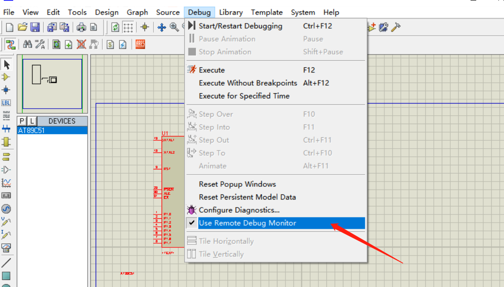
Task: Open Configure Diagnostics dialog
Action: click(276, 210)
